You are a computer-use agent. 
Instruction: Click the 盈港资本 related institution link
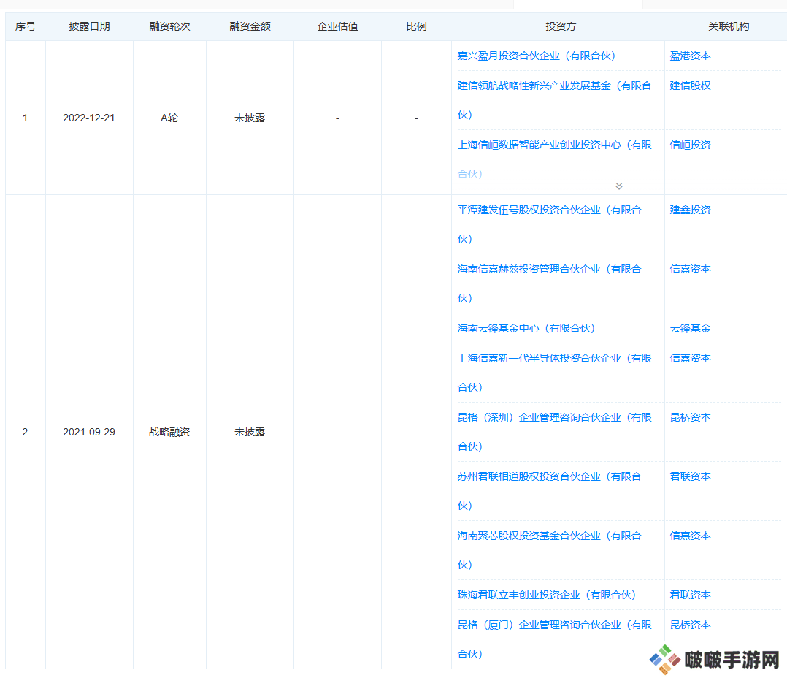(690, 56)
